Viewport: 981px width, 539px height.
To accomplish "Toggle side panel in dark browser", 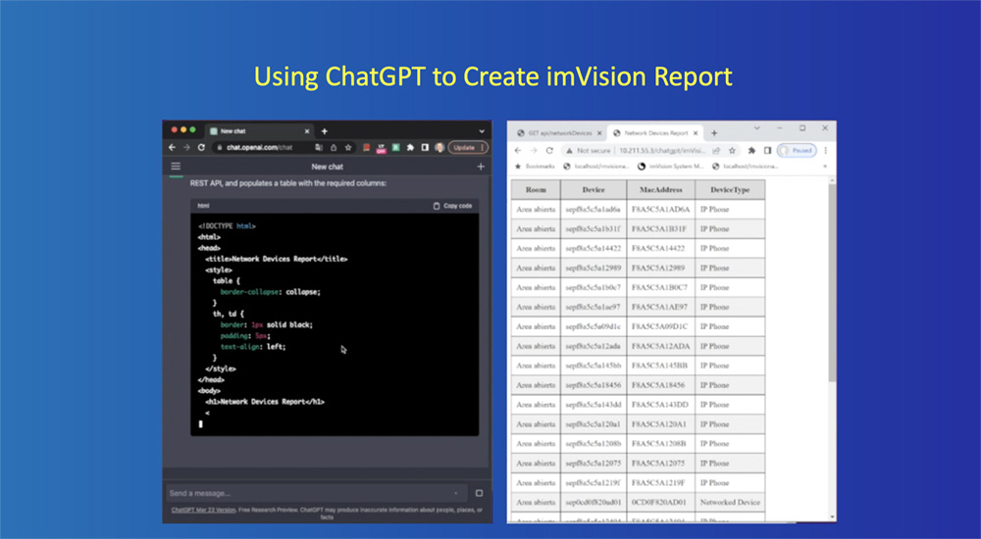I will (425, 147).
